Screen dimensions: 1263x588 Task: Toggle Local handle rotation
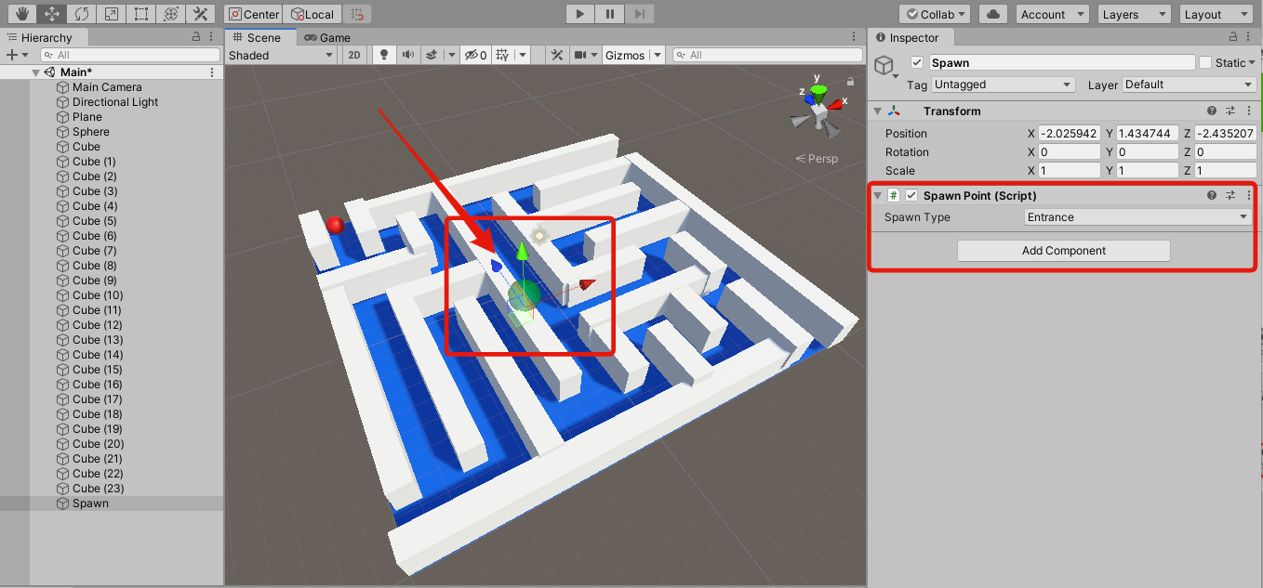pos(312,14)
